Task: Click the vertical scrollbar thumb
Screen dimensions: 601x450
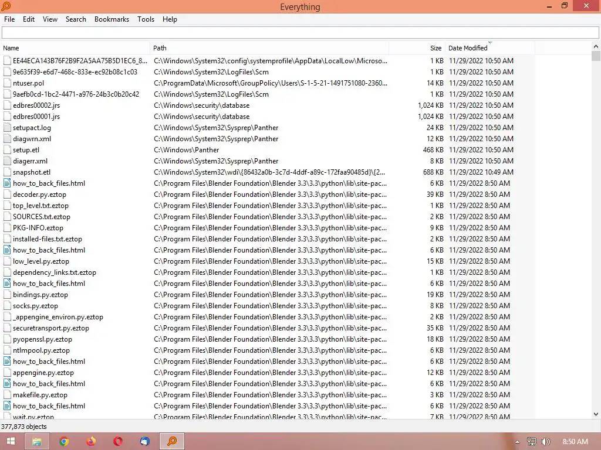Action: click(x=596, y=56)
